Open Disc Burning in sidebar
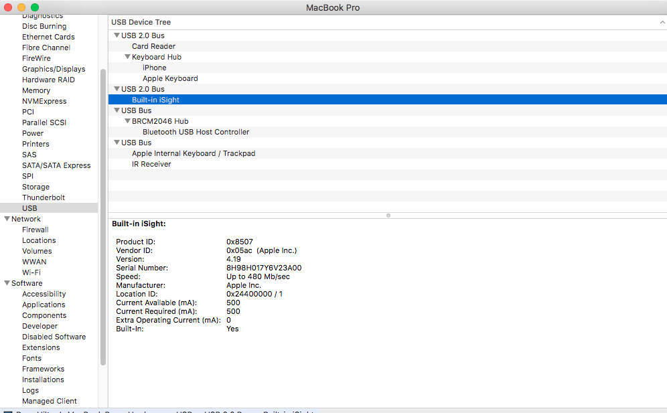Image resolution: width=667 pixels, height=413 pixels. 44,26
